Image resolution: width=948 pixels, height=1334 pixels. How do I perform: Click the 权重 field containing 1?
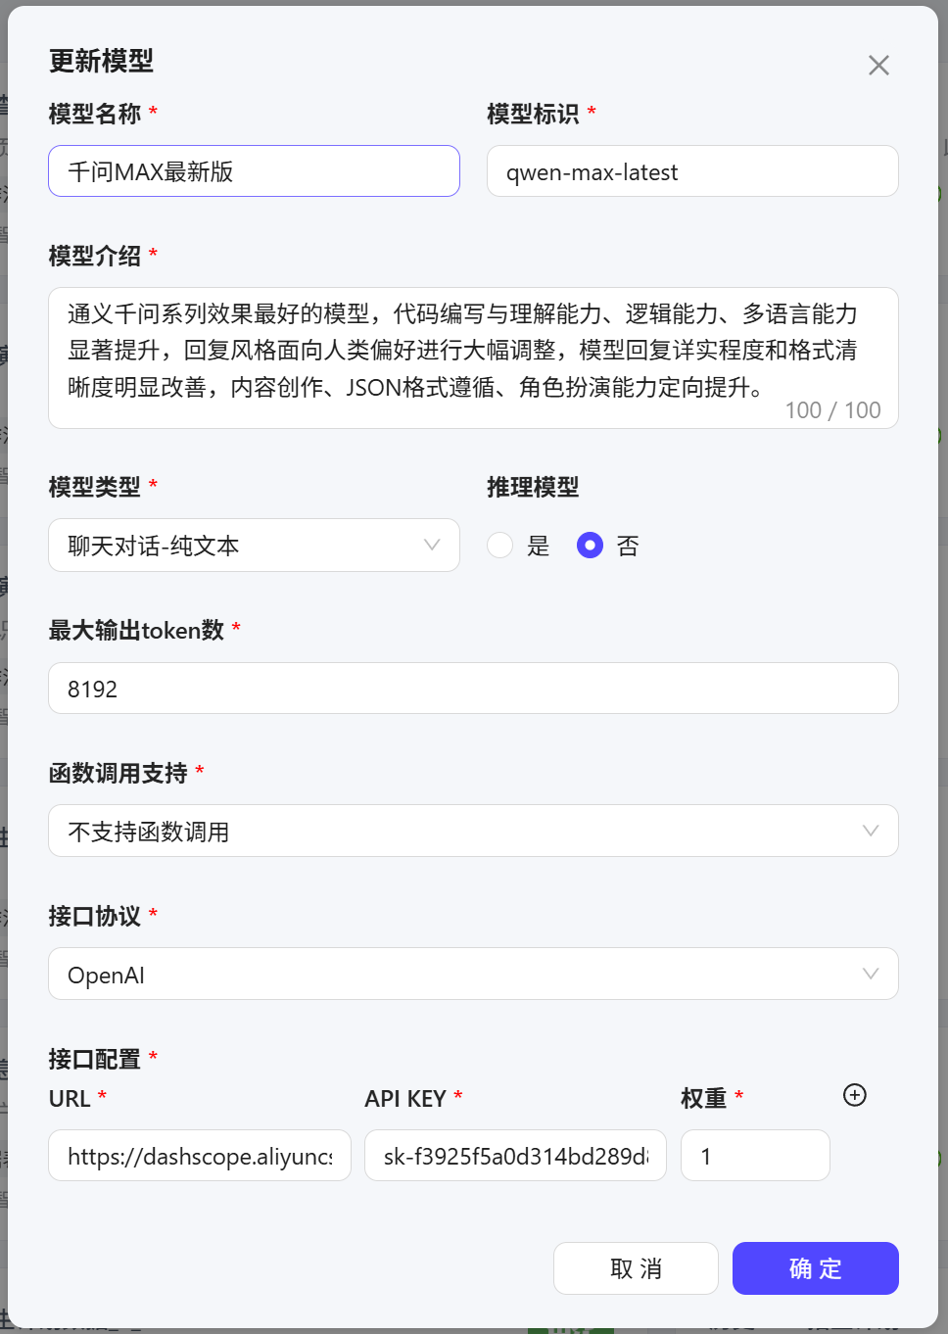[755, 1156]
